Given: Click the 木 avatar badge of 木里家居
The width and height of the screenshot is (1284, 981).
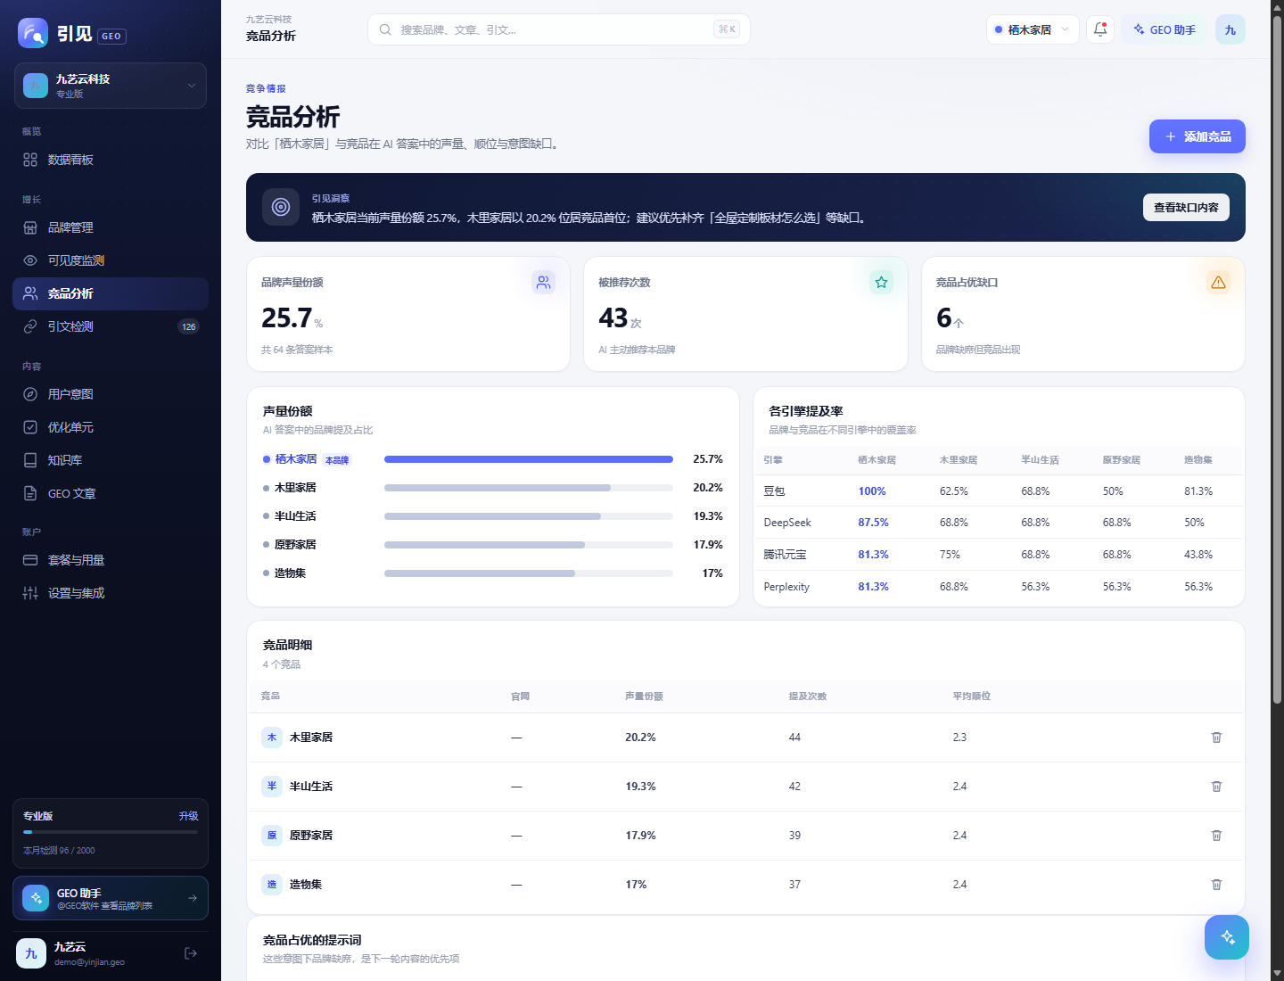Looking at the screenshot, I should [272, 738].
